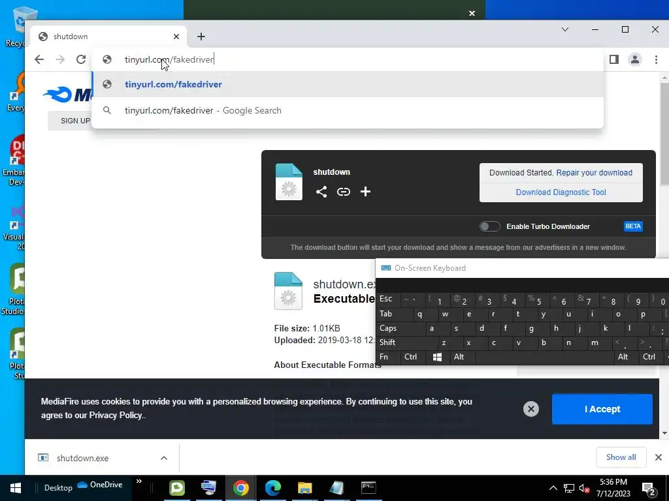Screen dimensions: 669x501
Task: Click the Tab key on On-Screen Keyboard
Action: 394,314
